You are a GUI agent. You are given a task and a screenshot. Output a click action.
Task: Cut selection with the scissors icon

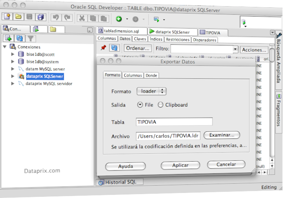click(82, 18)
